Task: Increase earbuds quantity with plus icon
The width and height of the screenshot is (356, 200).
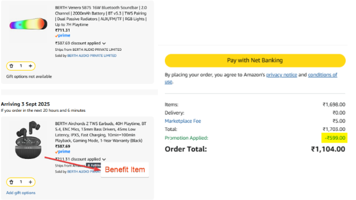Action: 30,182
